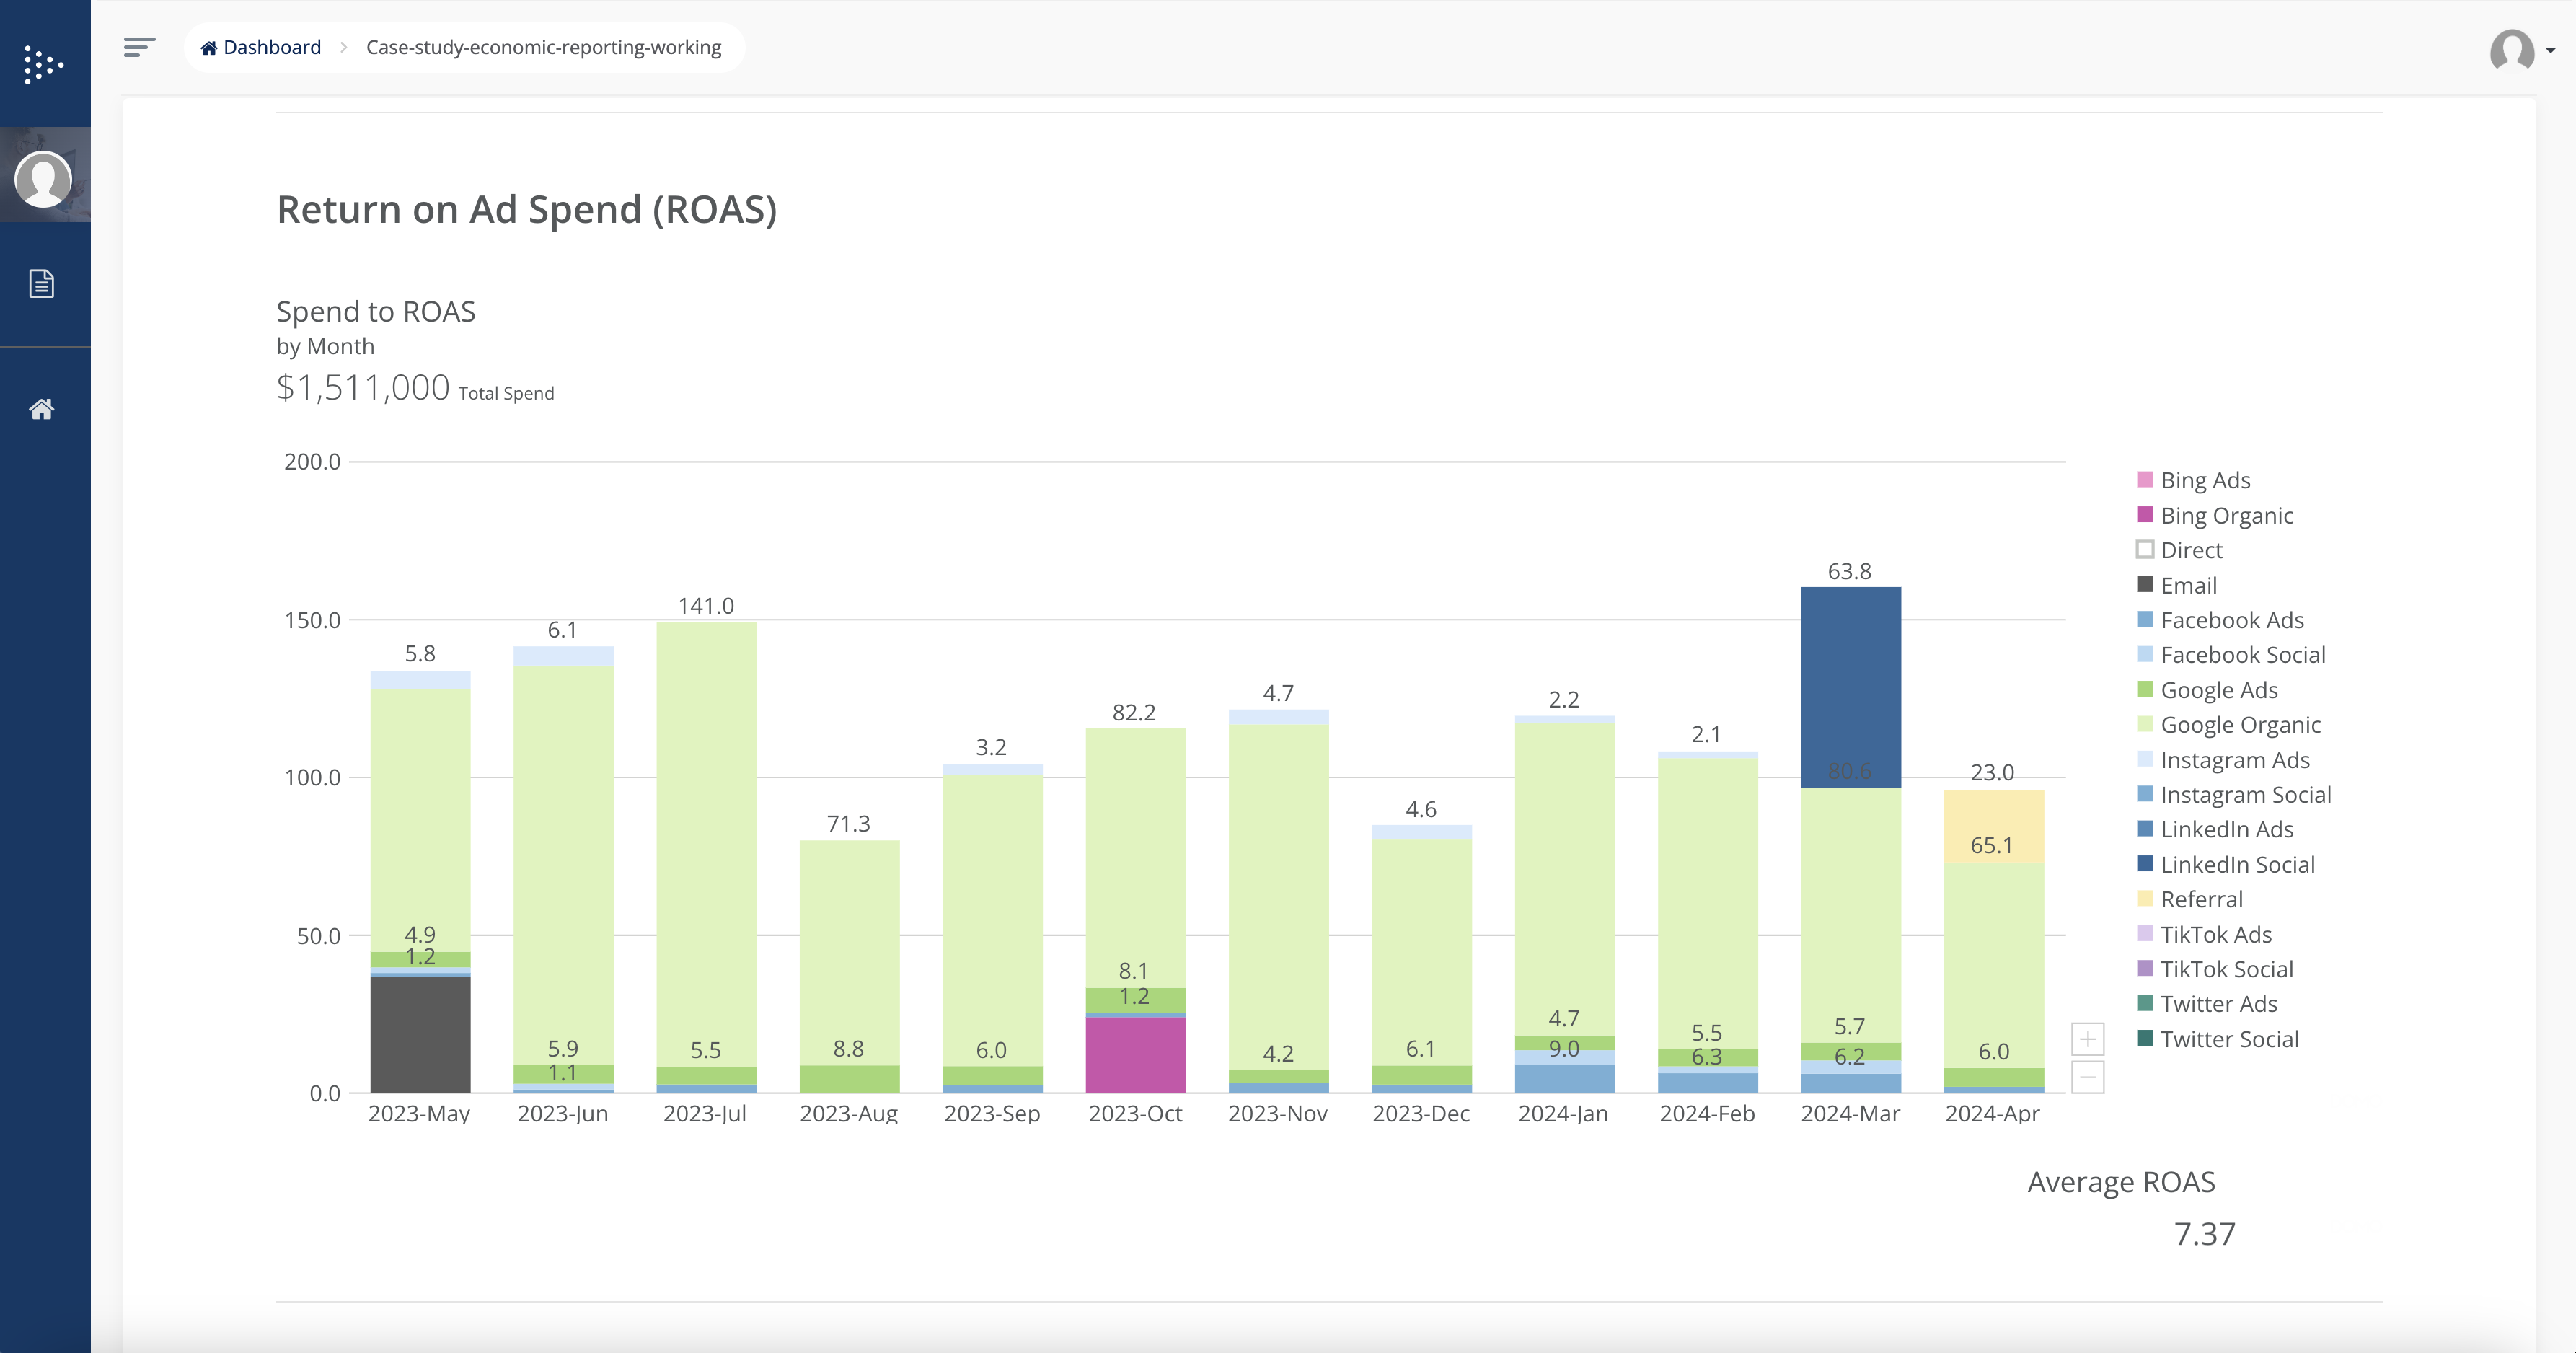Click the 2023-Aug Google Ads segment labeled 8.8

849,1078
